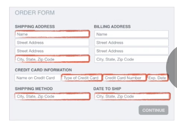Click the Name on Credit Card field

pyautogui.click(x=37, y=78)
